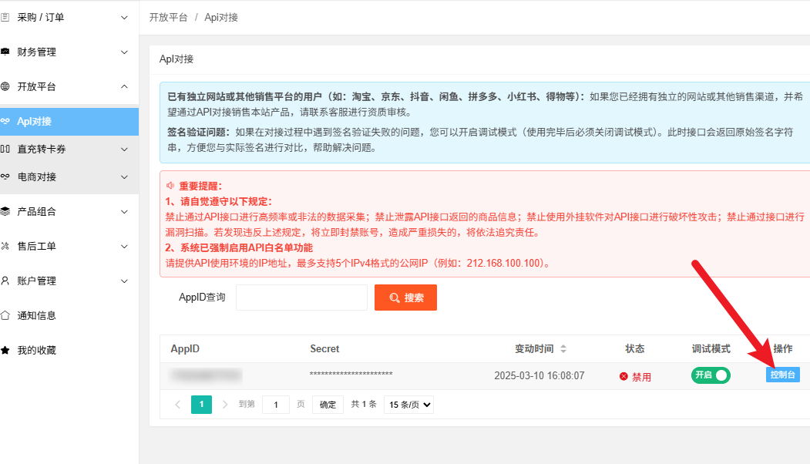Go to page 1 in pagination
Image resolution: width=810 pixels, height=464 pixels.
[x=201, y=404]
